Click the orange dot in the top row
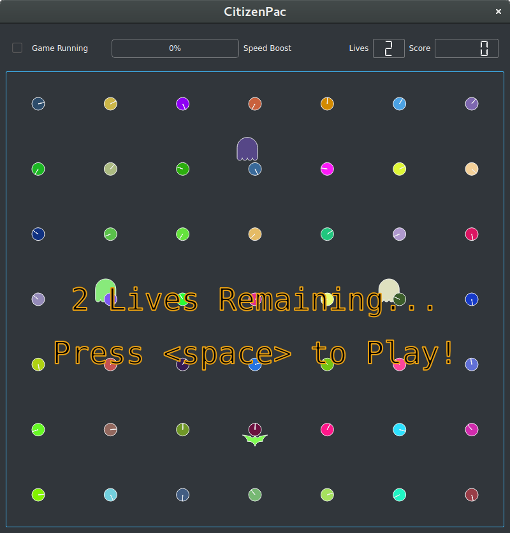Image resolution: width=510 pixels, height=533 pixels. point(327,104)
